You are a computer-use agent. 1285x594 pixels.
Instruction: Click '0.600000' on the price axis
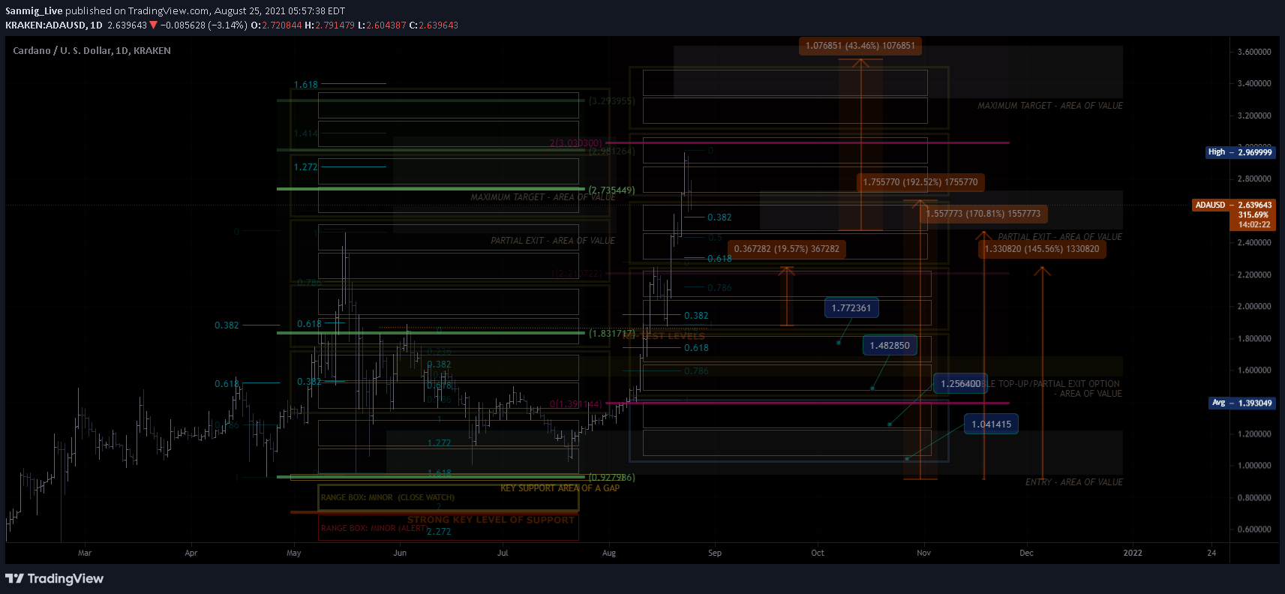pos(1254,529)
